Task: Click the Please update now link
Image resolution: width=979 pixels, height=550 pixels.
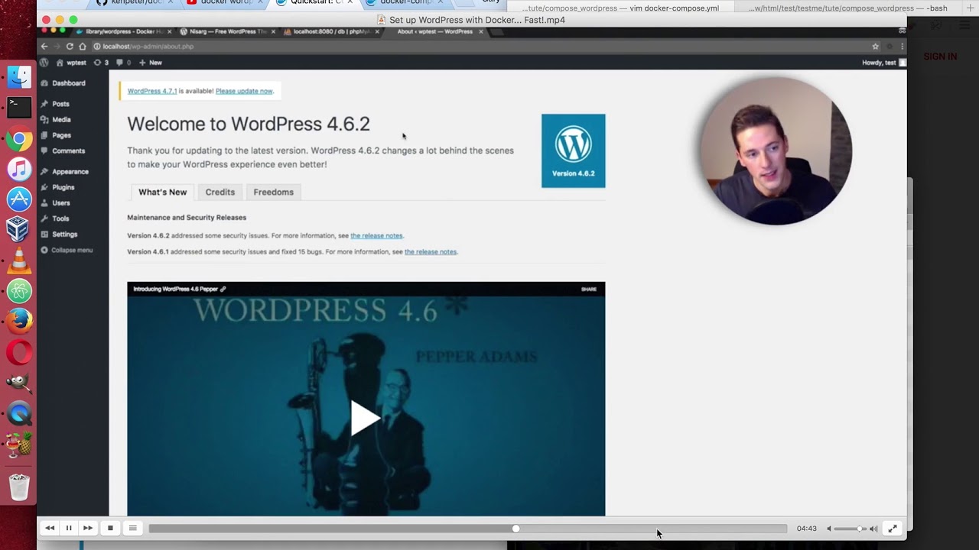Action: click(x=244, y=91)
